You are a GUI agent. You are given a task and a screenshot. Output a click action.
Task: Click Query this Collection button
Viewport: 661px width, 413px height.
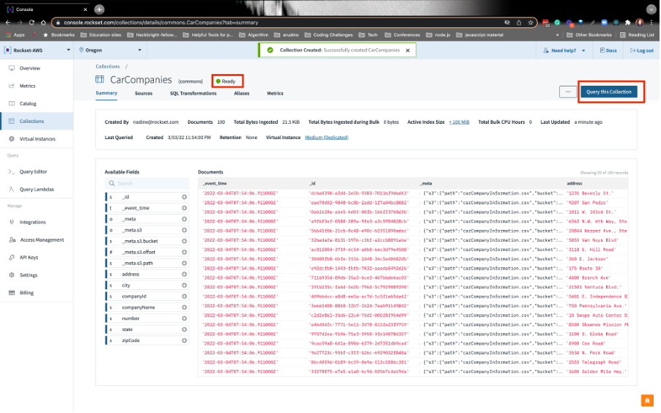tap(609, 92)
